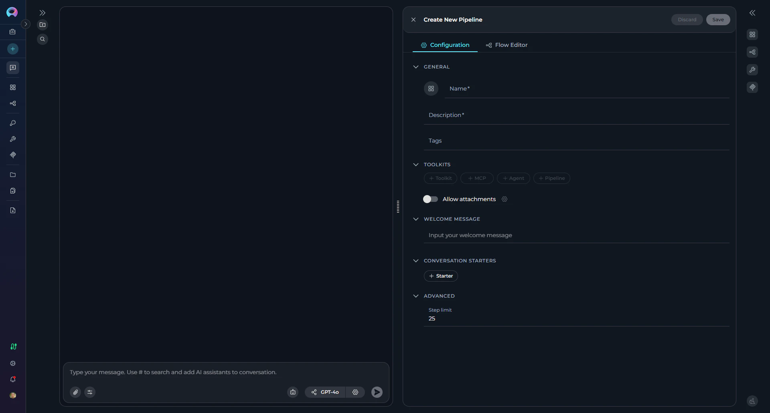Open the pipelines flow icon in sidebar
The image size is (770, 413).
coord(12,103)
